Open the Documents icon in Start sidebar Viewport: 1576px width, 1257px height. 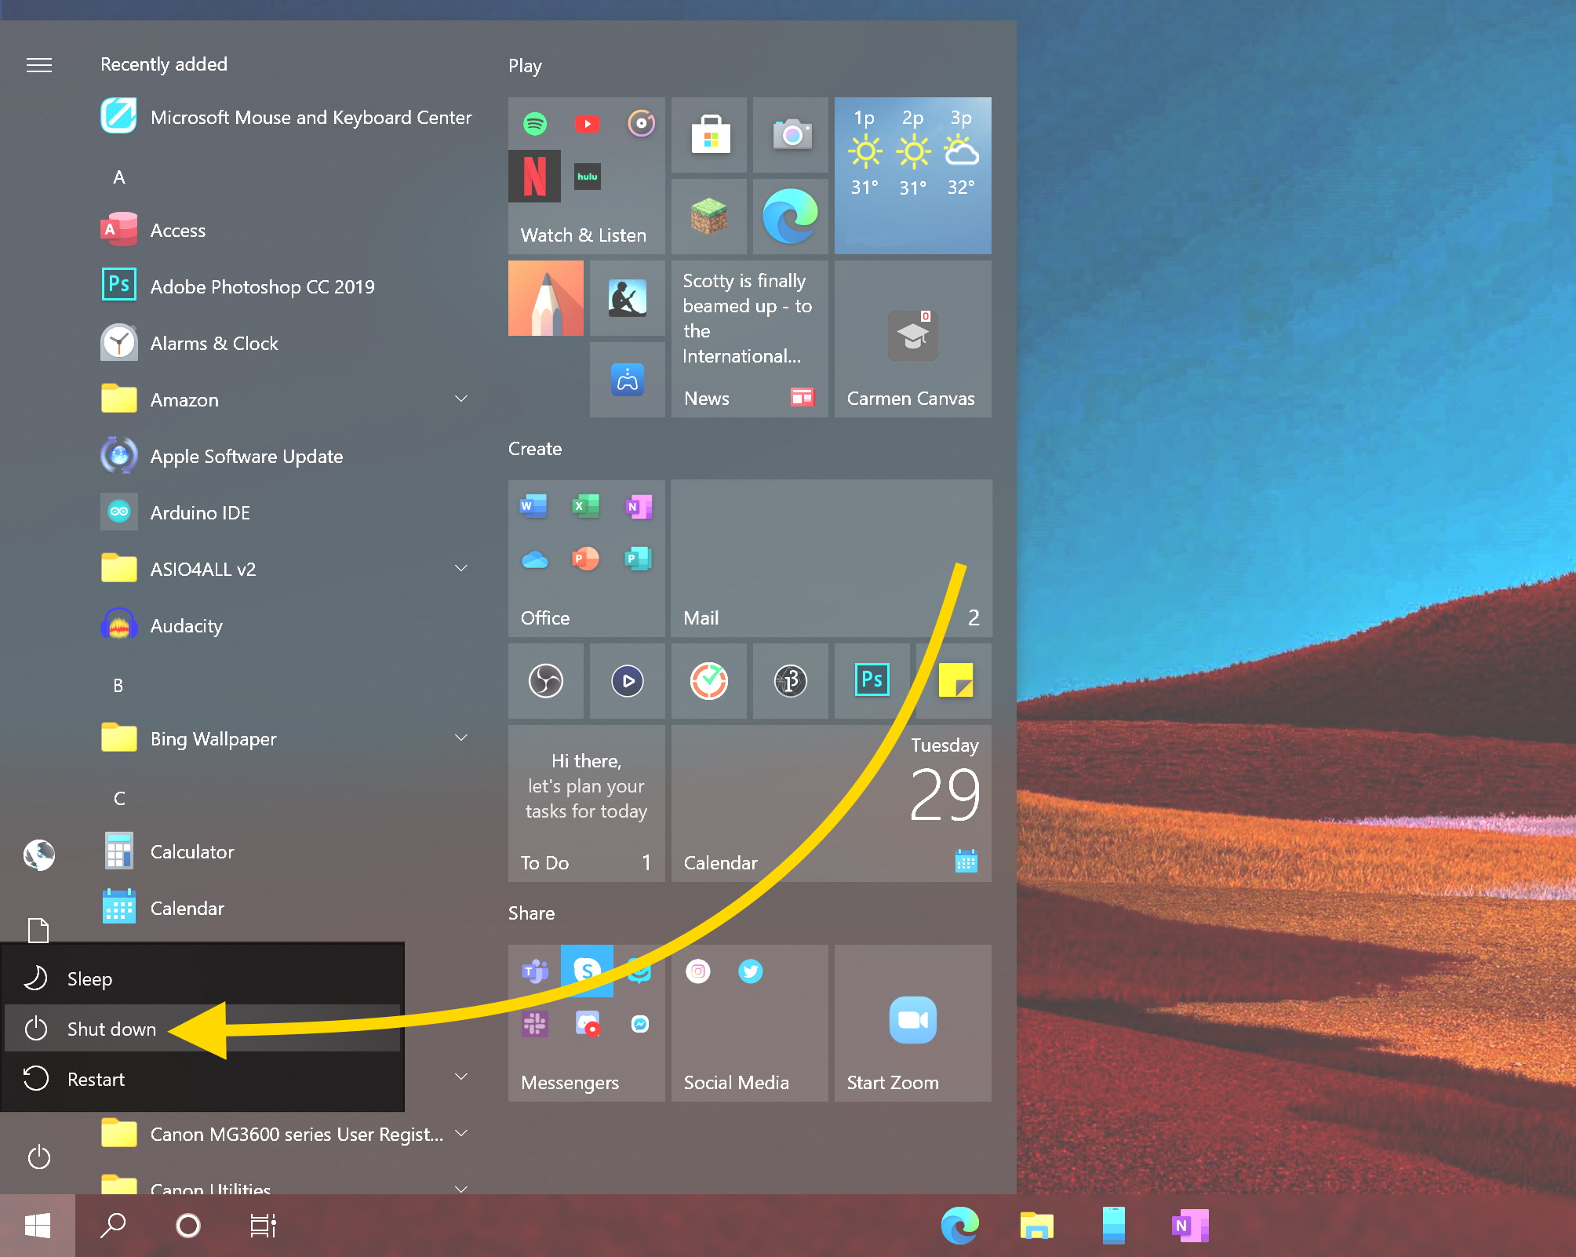tap(38, 931)
